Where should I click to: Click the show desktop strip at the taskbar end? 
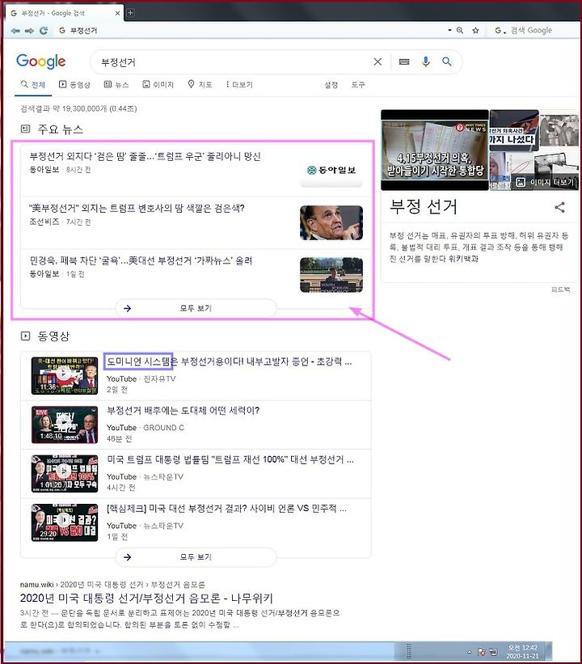pyautogui.click(x=549, y=651)
